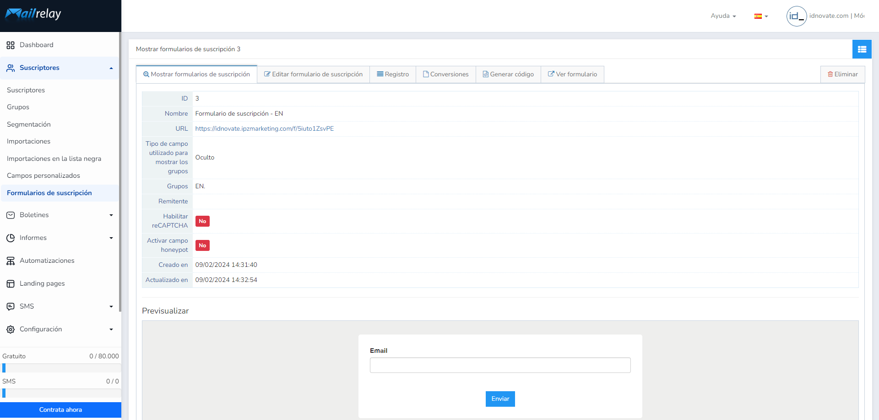Click the Landing pages menu label
The height and width of the screenshot is (420, 879).
[42, 284]
